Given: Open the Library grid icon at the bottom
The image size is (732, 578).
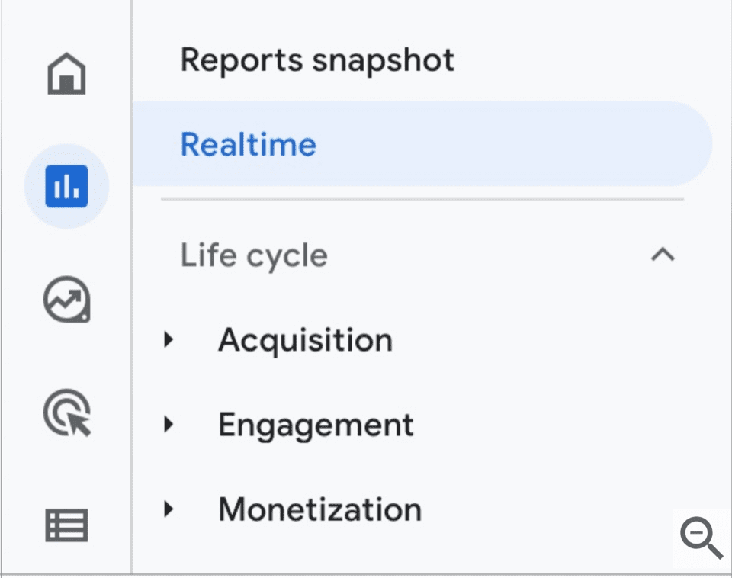Looking at the screenshot, I should (67, 525).
